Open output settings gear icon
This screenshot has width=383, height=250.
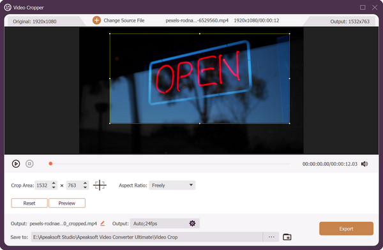coord(192,223)
